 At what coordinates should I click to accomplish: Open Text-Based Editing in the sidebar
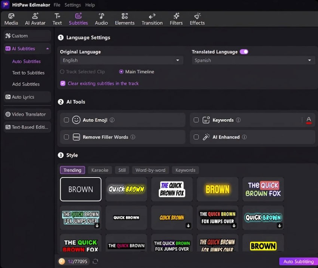27,127
